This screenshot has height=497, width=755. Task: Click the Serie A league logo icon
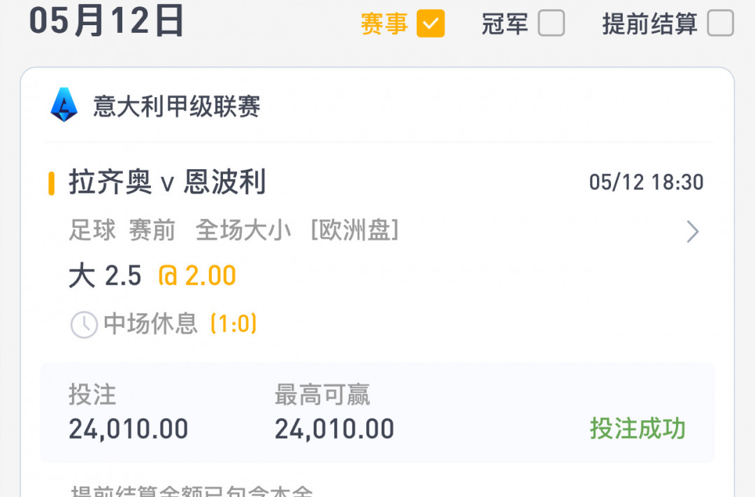[x=64, y=105]
